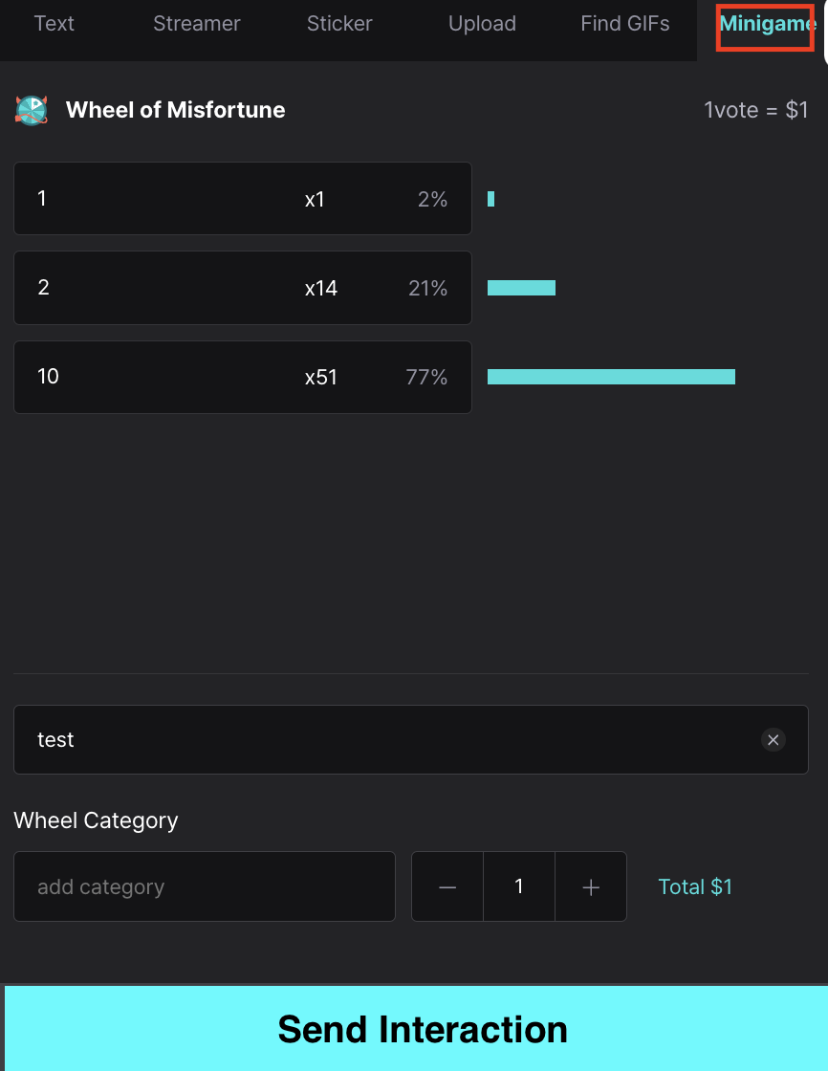This screenshot has height=1071, width=828.
Task: Decrease vote count with minus button
Action: [x=447, y=886]
